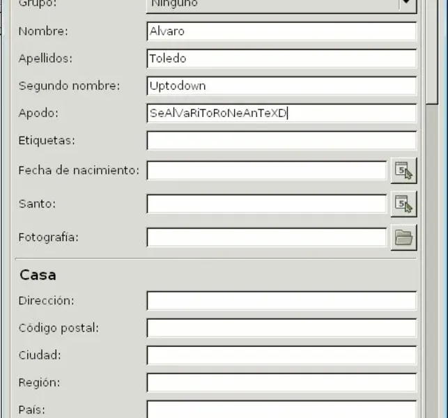
Task: Select the empty Etiquetas input field
Action: [281, 140]
